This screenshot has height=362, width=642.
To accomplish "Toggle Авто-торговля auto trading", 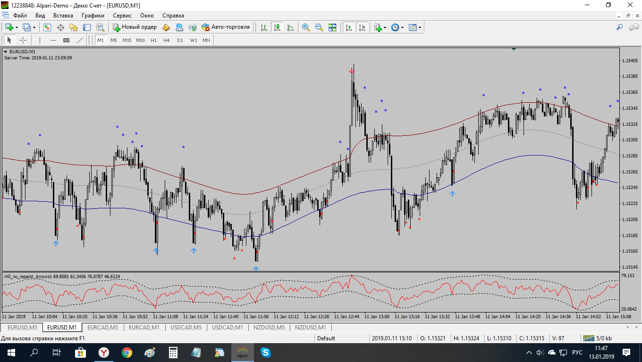I will [x=226, y=27].
